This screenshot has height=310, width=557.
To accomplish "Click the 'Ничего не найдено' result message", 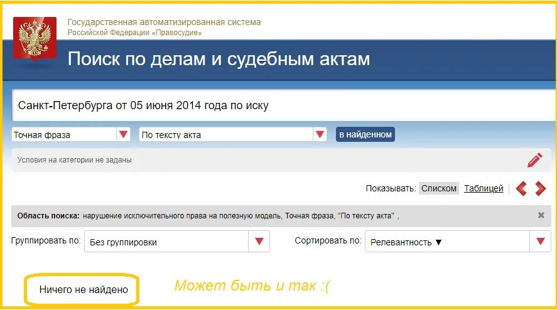I will pos(84,290).
